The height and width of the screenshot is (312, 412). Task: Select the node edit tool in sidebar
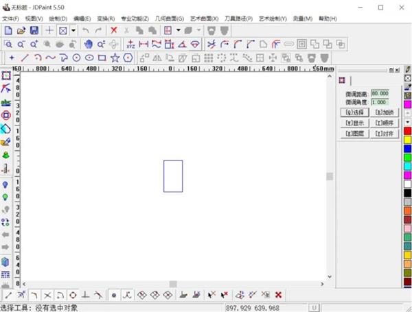pyautogui.click(x=5, y=88)
